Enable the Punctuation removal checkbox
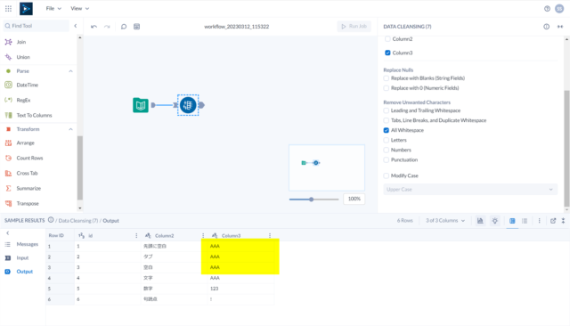570x326 pixels. coord(386,159)
